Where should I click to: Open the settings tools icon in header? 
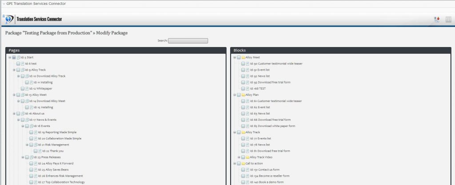(x=437, y=20)
